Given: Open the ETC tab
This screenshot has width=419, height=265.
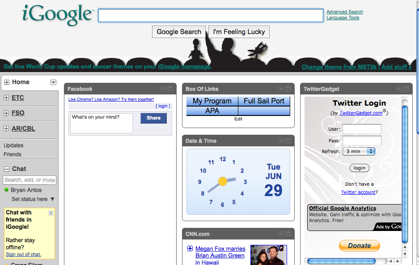Looking at the screenshot, I should click(18, 98).
